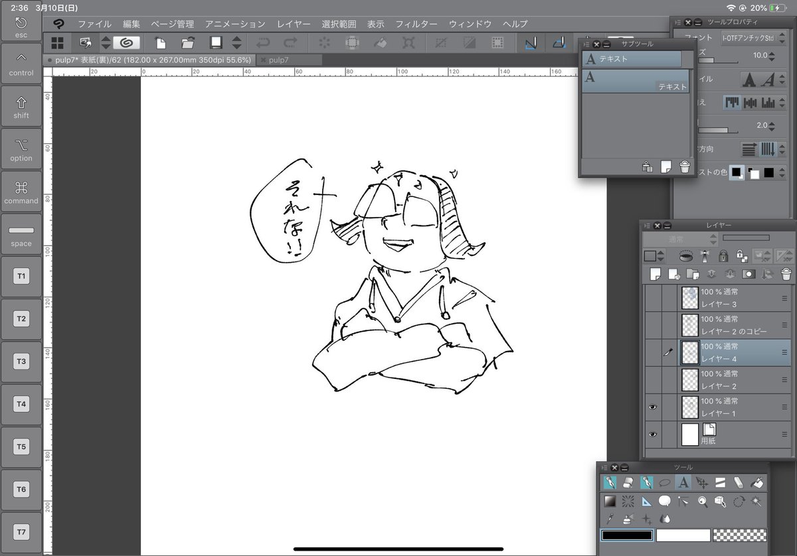Select the Text tool in the Tool palette
Image resolution: width=797 pixels, height=556 pixels.
click(x=683, y=482)
